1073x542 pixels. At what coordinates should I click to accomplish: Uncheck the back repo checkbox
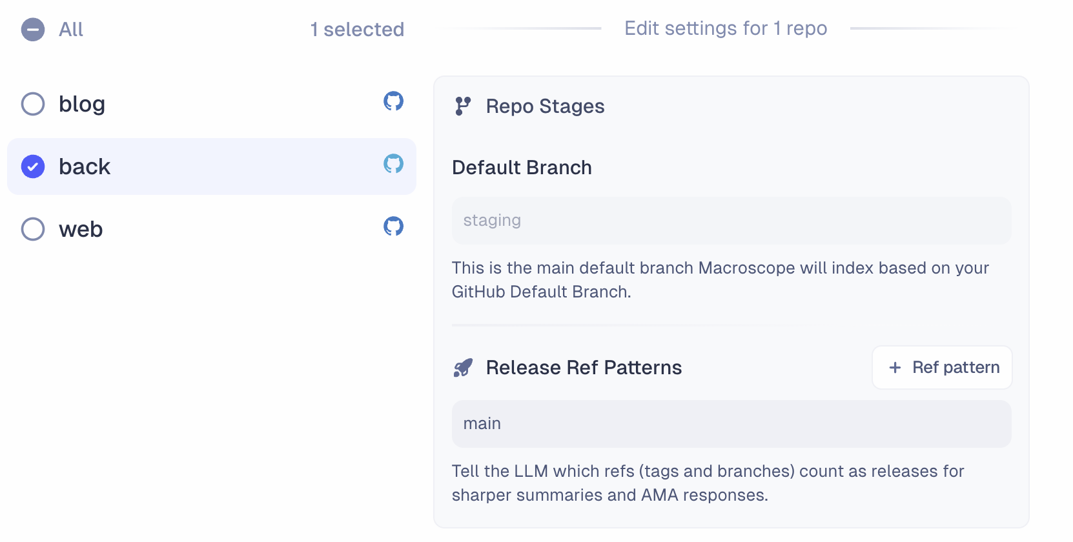pyautogui.click(x=33, y=166)
